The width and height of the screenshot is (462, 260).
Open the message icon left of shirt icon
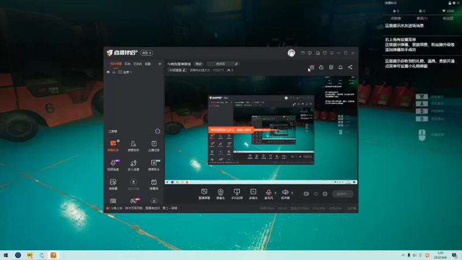(x=318, y=53)
